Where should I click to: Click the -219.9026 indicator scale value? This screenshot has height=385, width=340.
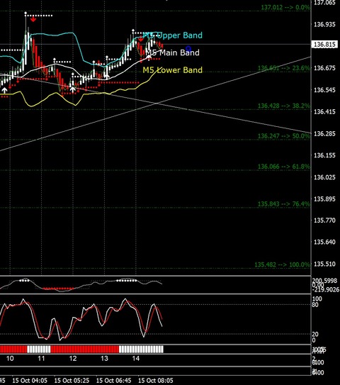326,290
